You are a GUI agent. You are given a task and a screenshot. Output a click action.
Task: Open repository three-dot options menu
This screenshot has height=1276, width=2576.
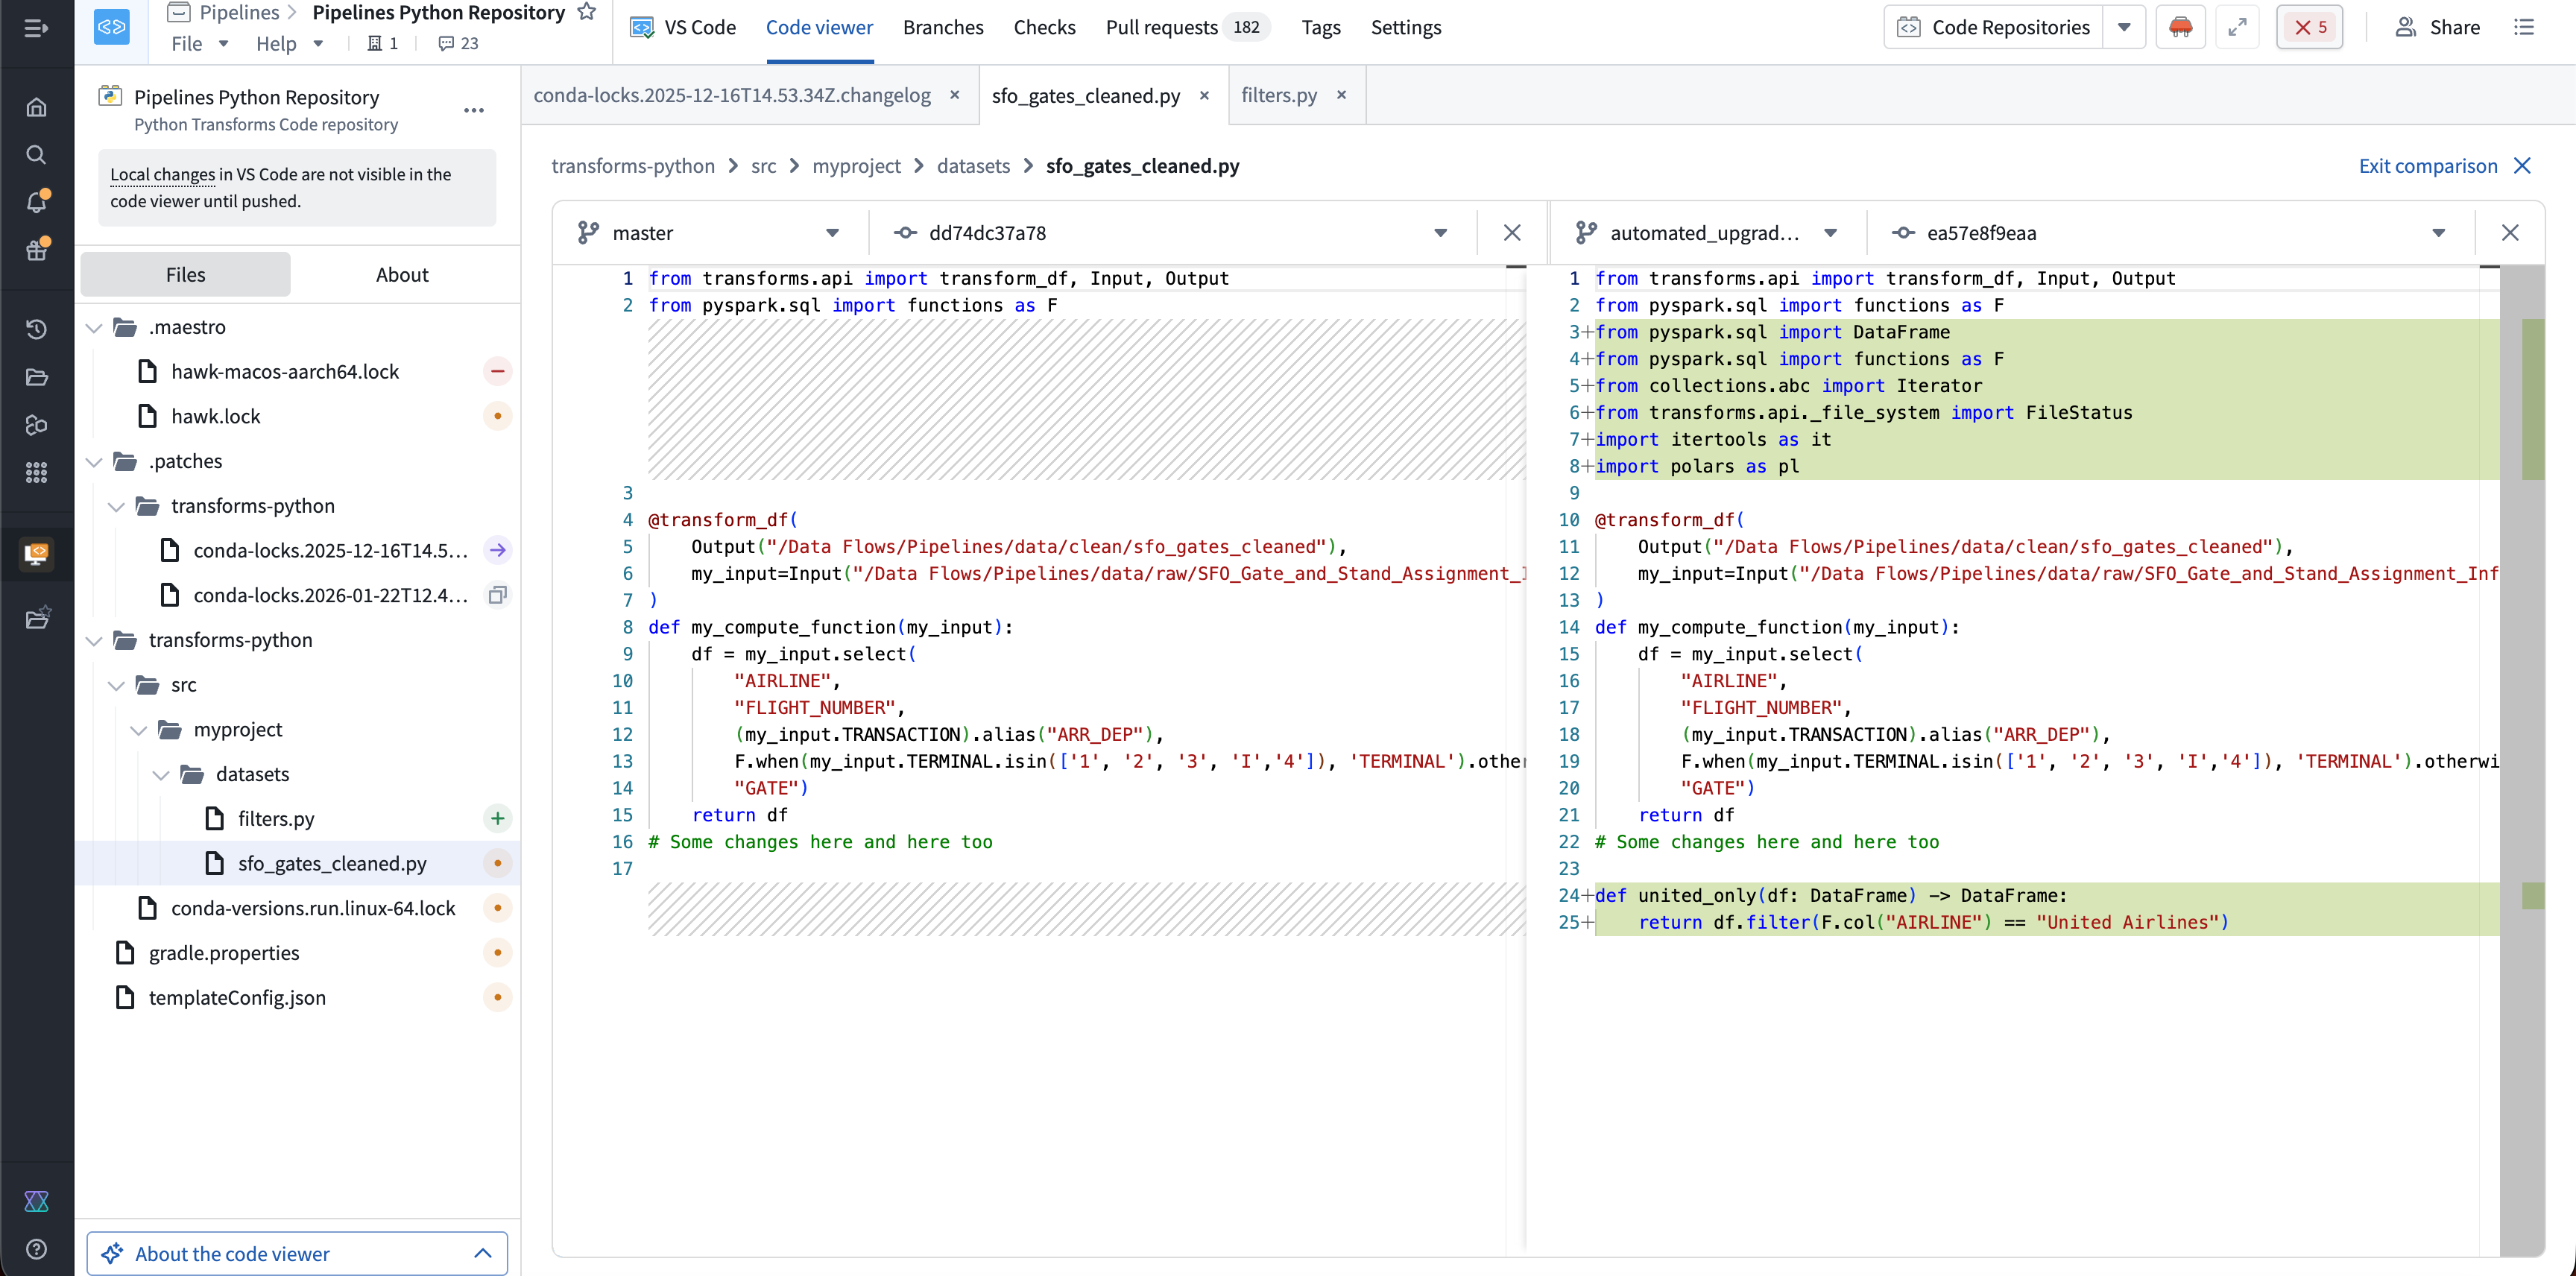click(474, 110)
